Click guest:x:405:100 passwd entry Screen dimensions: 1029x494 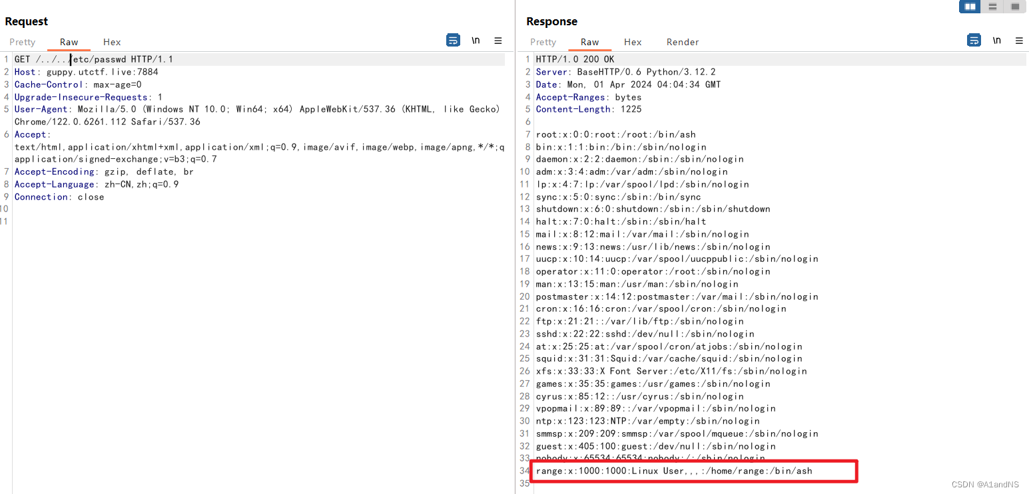tap(656, 447)
